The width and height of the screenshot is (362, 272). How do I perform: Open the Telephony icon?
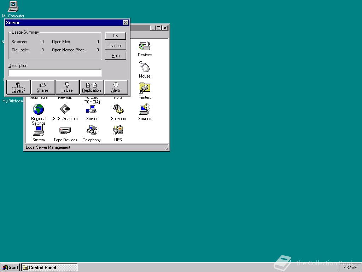[92, 131]
